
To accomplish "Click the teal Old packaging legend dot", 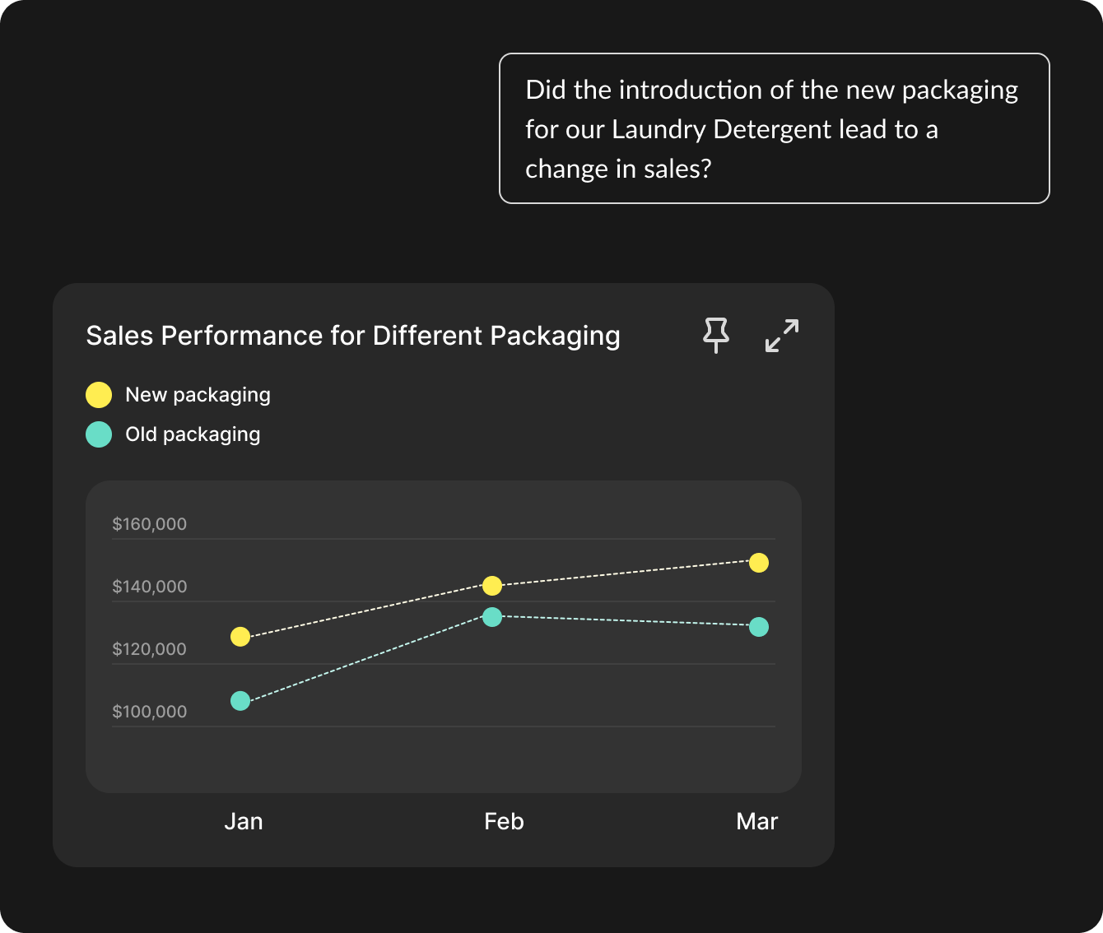I will click(99, 434).
